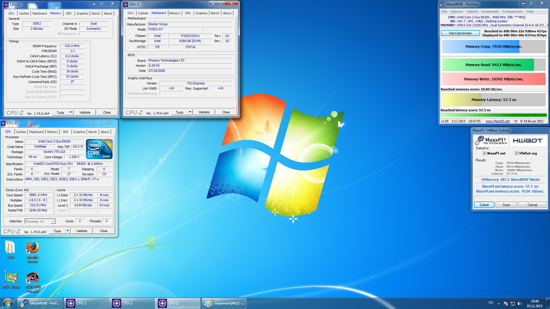This screenshot has height=309, width=550.
Task: Click the Memory-Write result bar
Action: [x=494, y=79]
